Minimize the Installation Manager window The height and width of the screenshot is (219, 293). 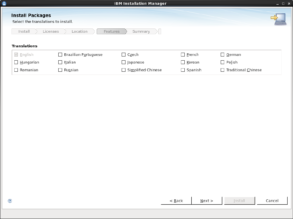coord(277,3)
